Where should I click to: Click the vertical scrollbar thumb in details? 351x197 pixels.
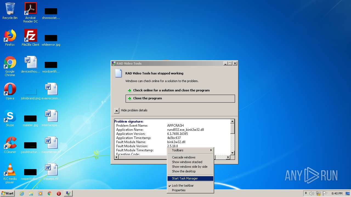tap(233, 129)
